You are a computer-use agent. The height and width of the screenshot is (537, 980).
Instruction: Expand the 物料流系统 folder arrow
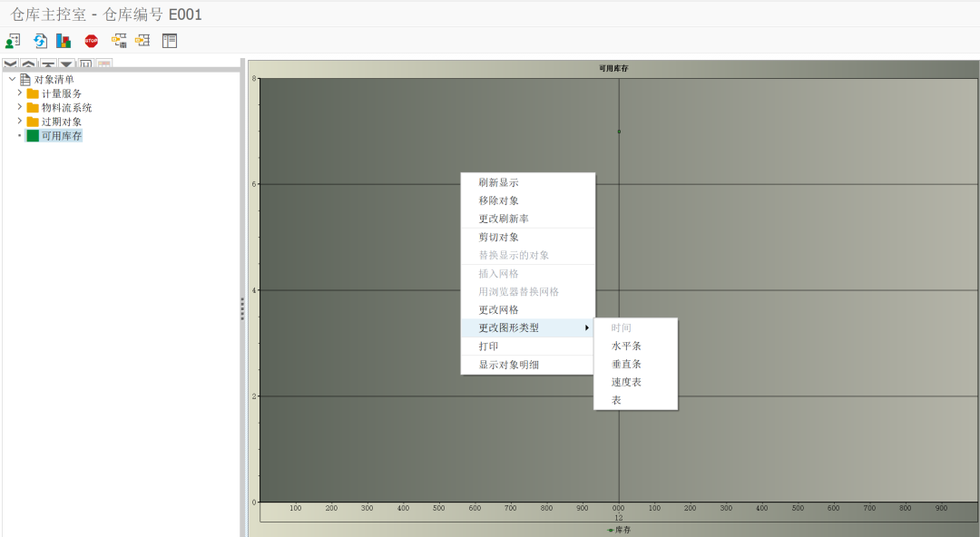[x=19, y=107]
